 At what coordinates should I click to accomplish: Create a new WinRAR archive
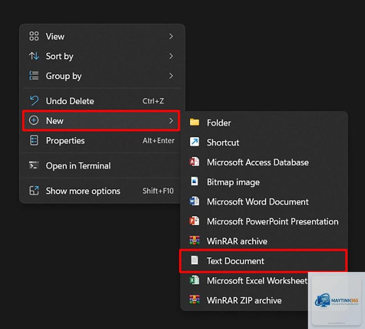coord(264,241)
